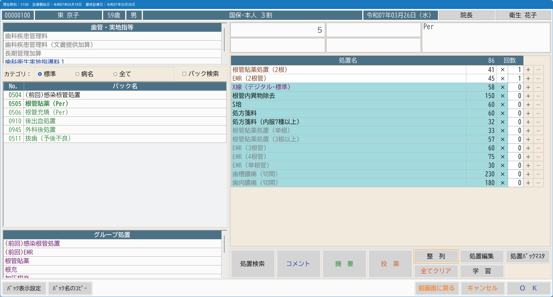Click plus icon for 処方箋料 row
This screenshot has width=553, height=297.
click(x=528, y=113)
